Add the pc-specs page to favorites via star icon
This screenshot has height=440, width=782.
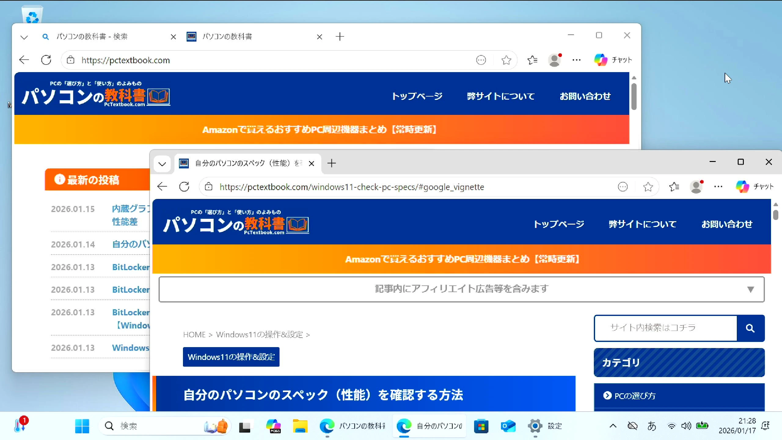pos(648,187)
